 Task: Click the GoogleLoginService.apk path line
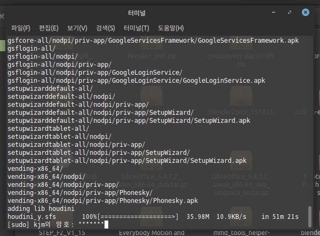[137, 81]
